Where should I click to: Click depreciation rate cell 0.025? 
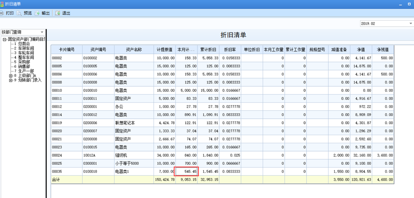[230, 155]
